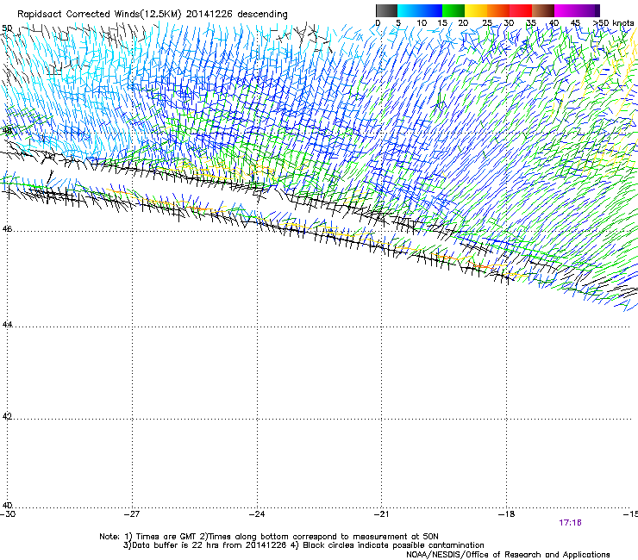Click the orange 25-30 knots legend swatch
Viewport: 638px width, 560px height.
[498, 10]
